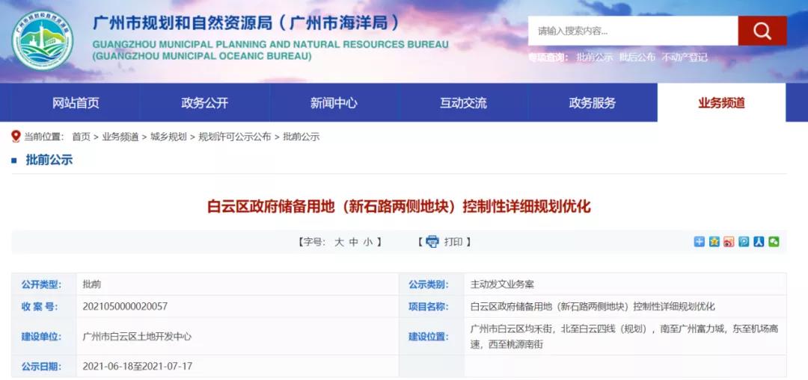
Task: Share to Renren icon
Action: 759,241
